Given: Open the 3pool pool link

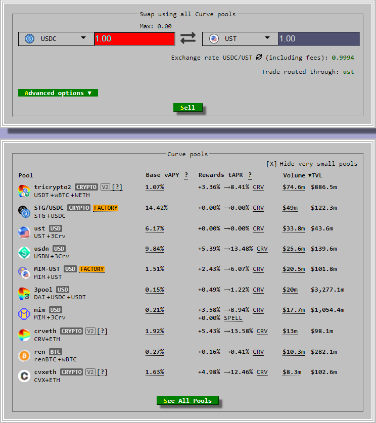Looking at the screenshot, I should tap(43, 290).
